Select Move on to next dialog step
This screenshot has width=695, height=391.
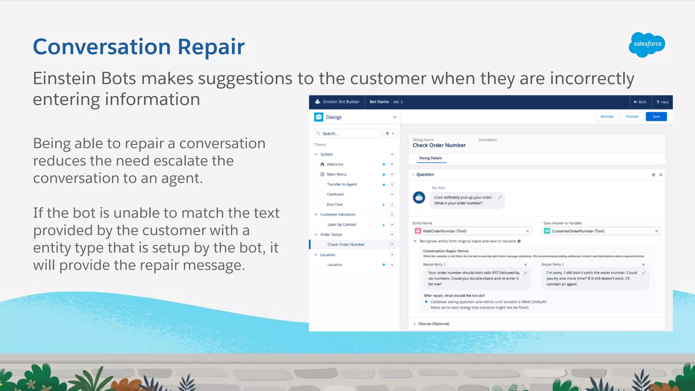(426, 308)
